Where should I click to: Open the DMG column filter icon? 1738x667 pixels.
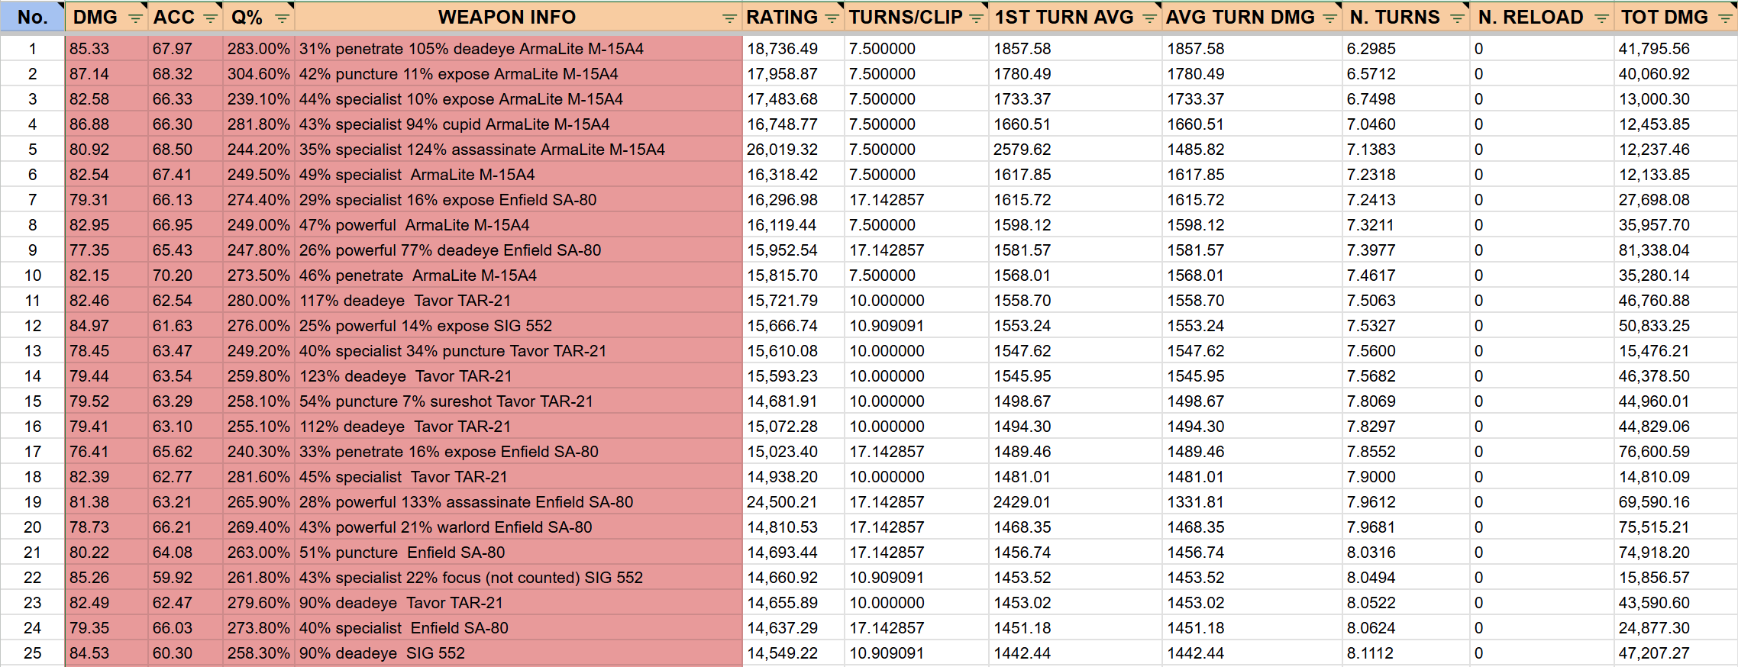pyautogui.click(x=135, y=18)
